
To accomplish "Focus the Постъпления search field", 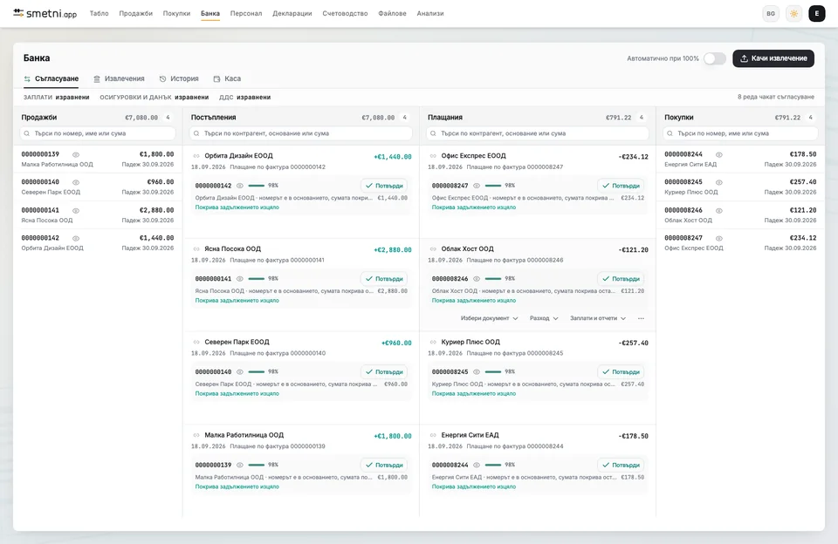I will pyautogui.click(x=301, y=133).
